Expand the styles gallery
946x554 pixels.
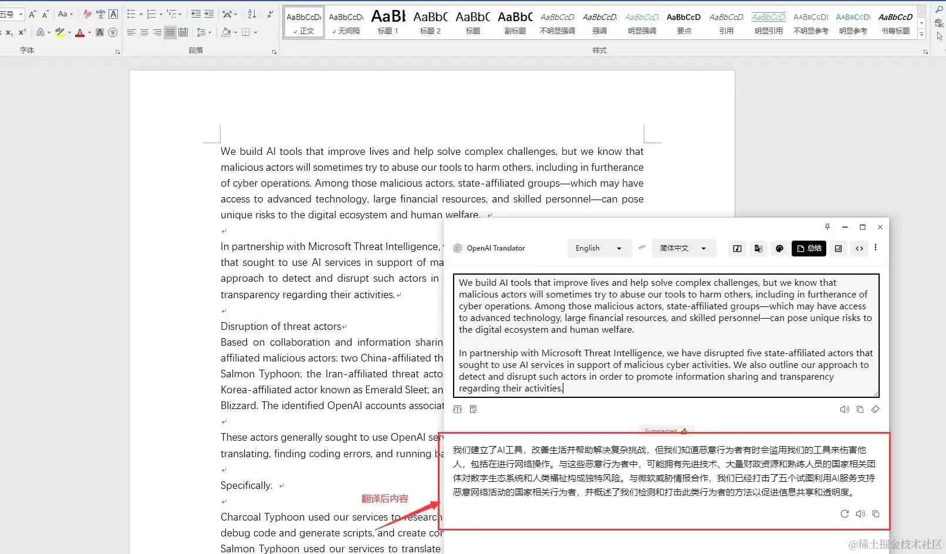tap(922, 35)
